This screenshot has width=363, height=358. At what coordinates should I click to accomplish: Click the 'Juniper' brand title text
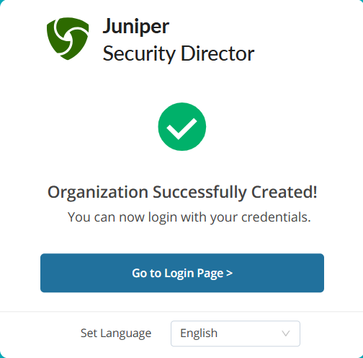pyautogui.click(x=136, y=27)
